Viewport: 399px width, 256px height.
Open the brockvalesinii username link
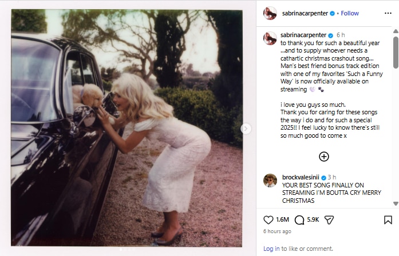[x=301, y=178]
